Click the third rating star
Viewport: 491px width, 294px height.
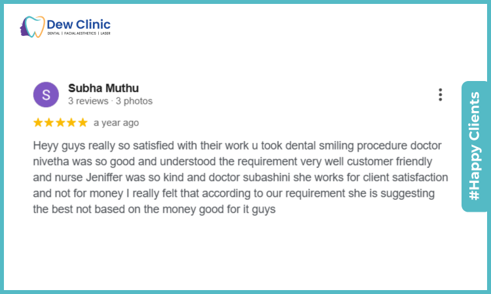point(60,122)
